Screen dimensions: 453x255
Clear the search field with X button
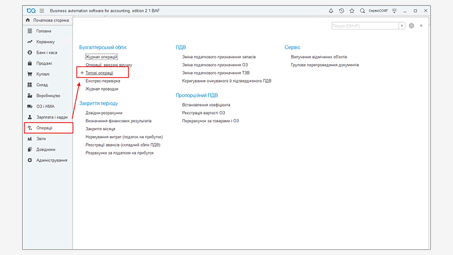(401, 25)
